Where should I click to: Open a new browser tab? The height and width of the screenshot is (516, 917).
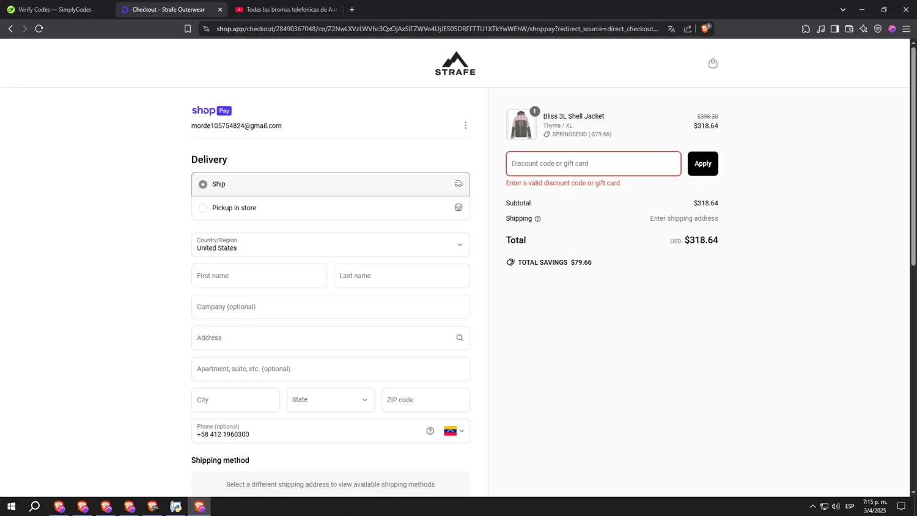click(352, 10)
